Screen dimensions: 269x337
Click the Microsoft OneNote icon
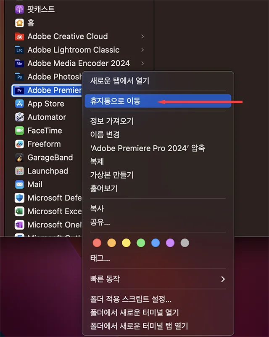click(x=19, y=225)
